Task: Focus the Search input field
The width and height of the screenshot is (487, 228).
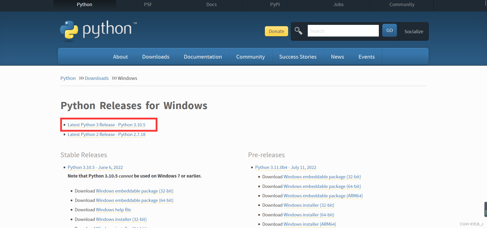Action: pos(343,31)
